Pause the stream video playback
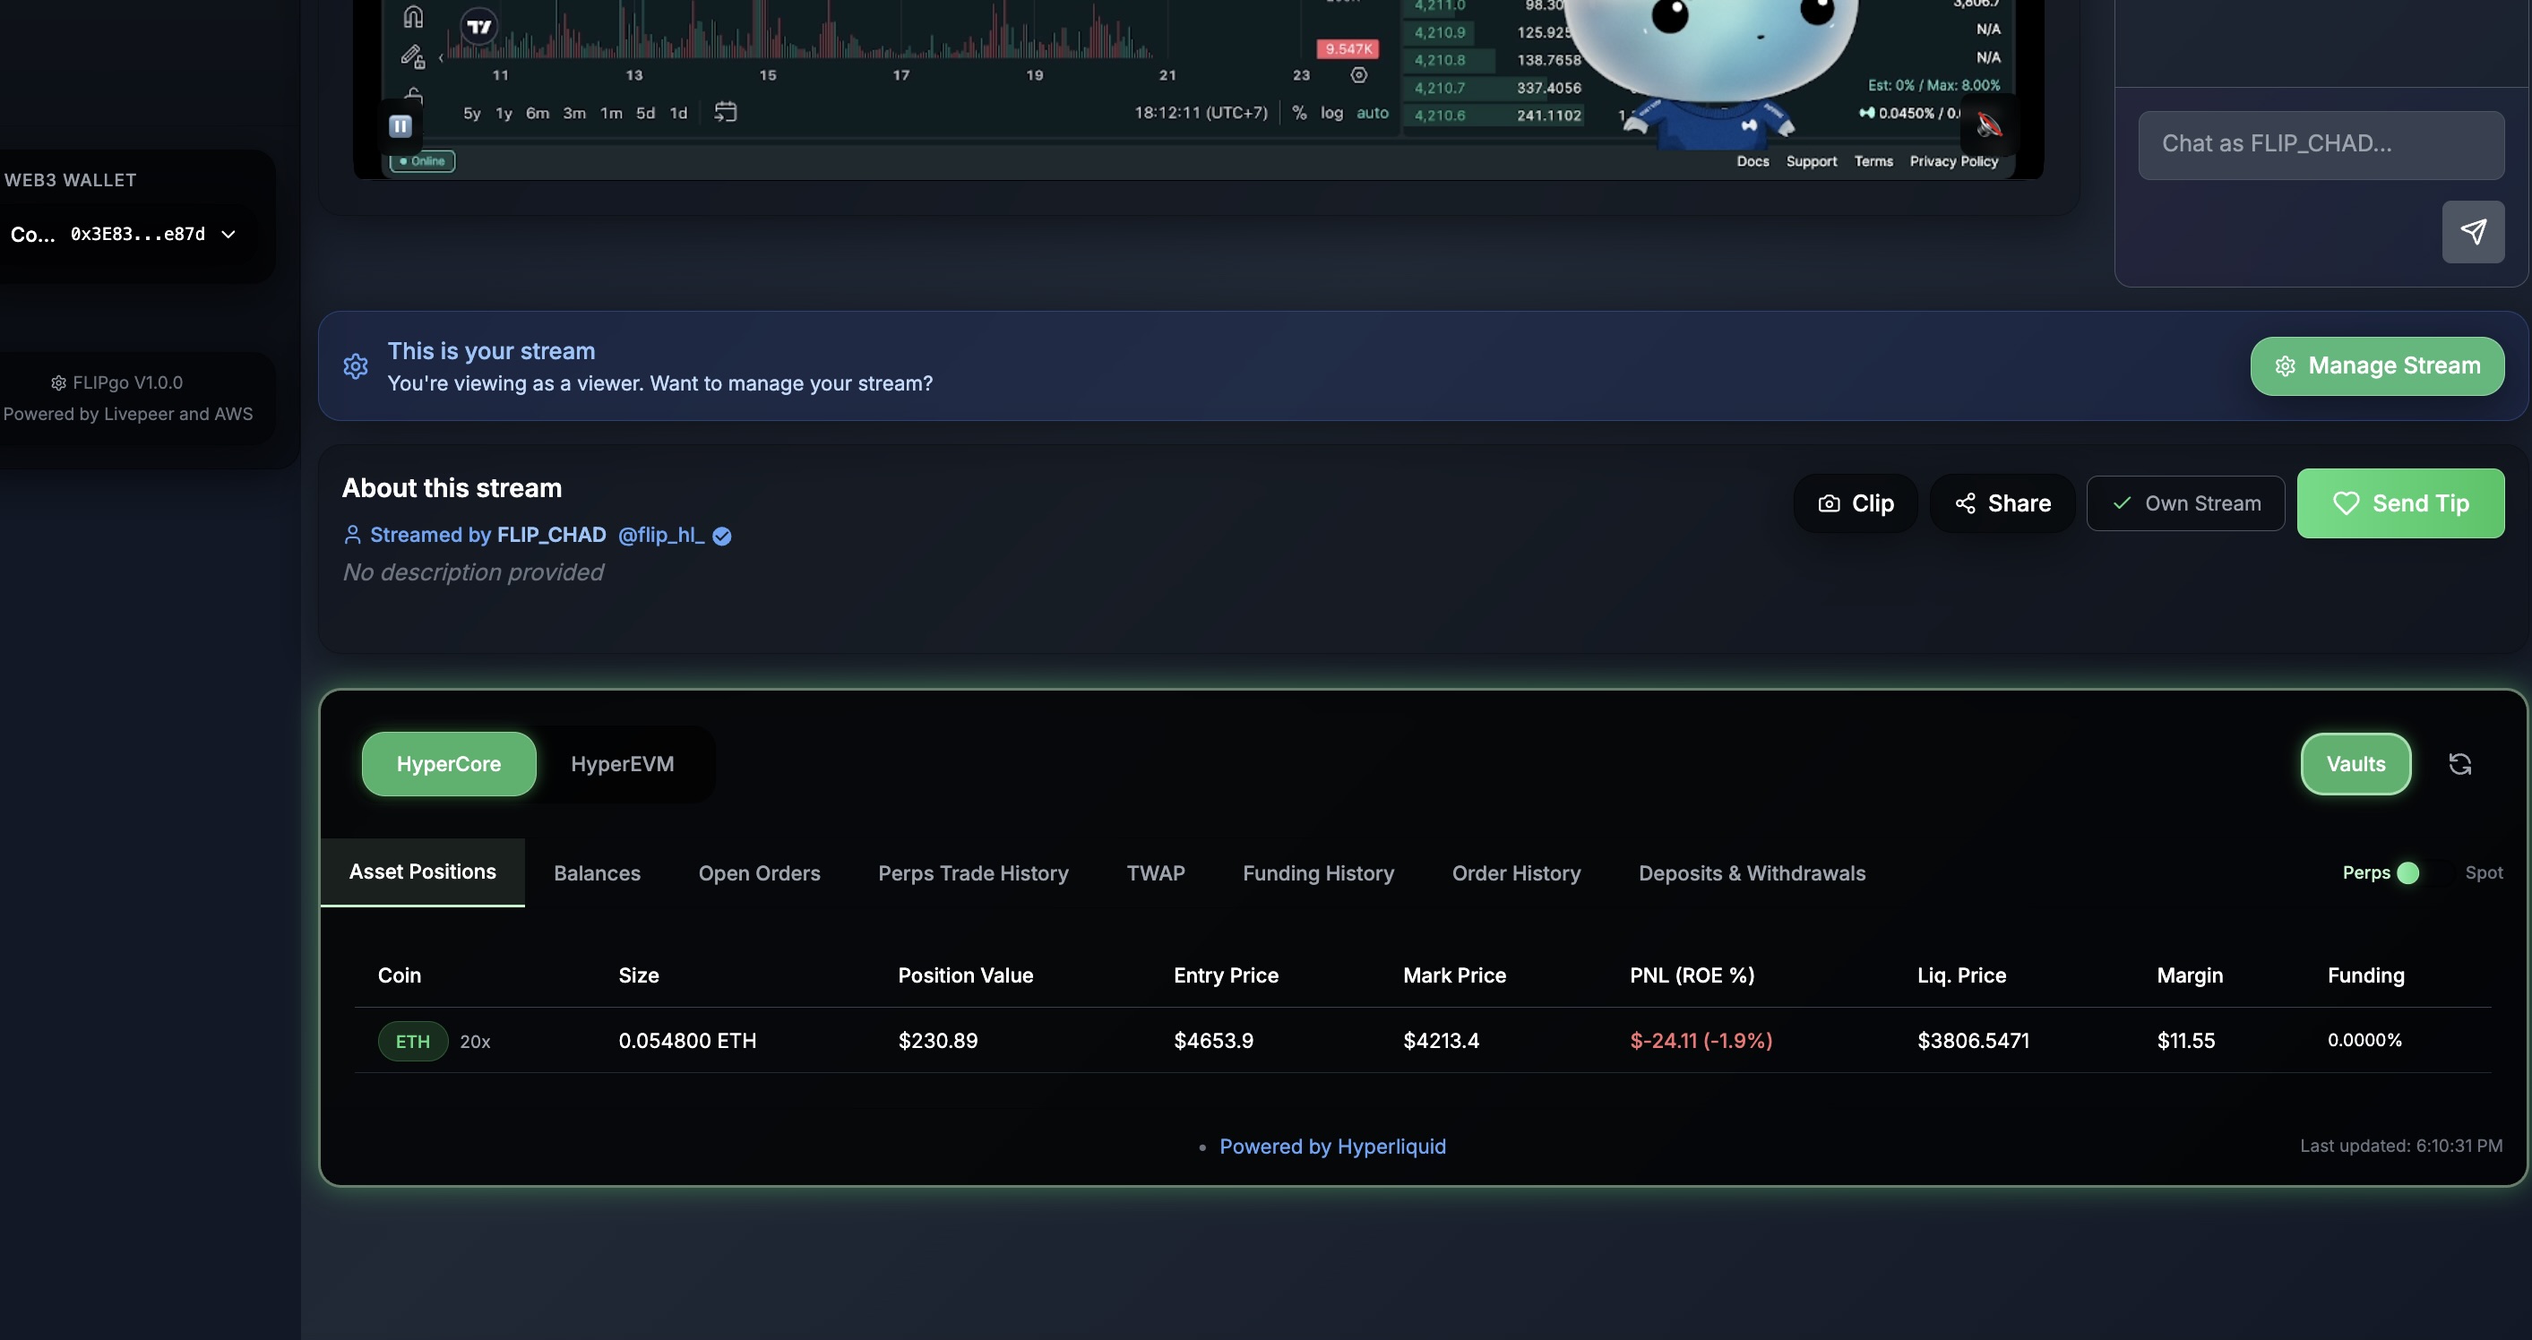The height and width of the screenshot is (1340, 2532). tap(400, 125)
